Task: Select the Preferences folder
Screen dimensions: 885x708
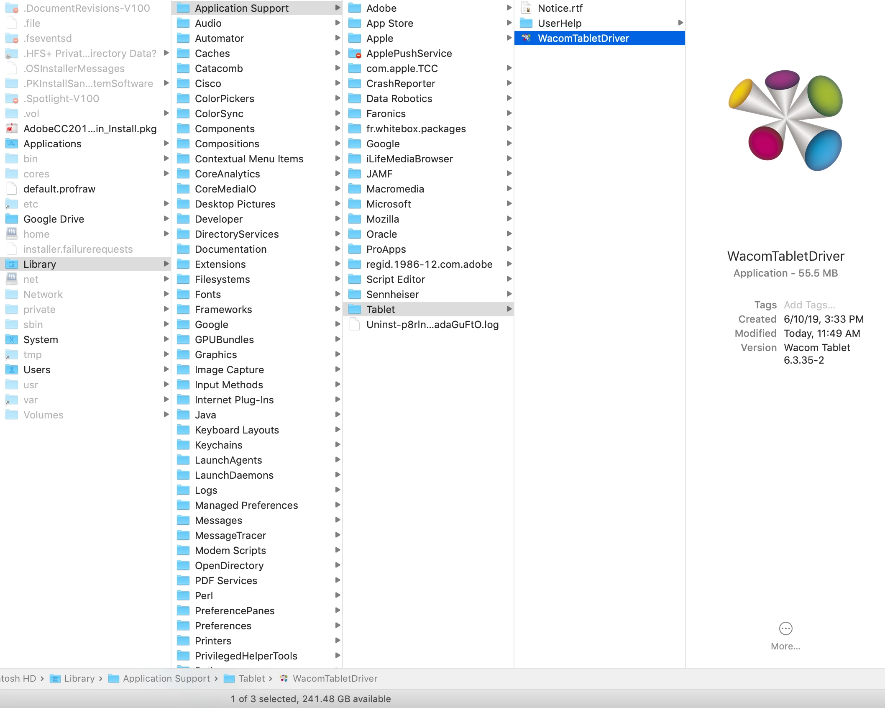Action: (x=257, y=626)
